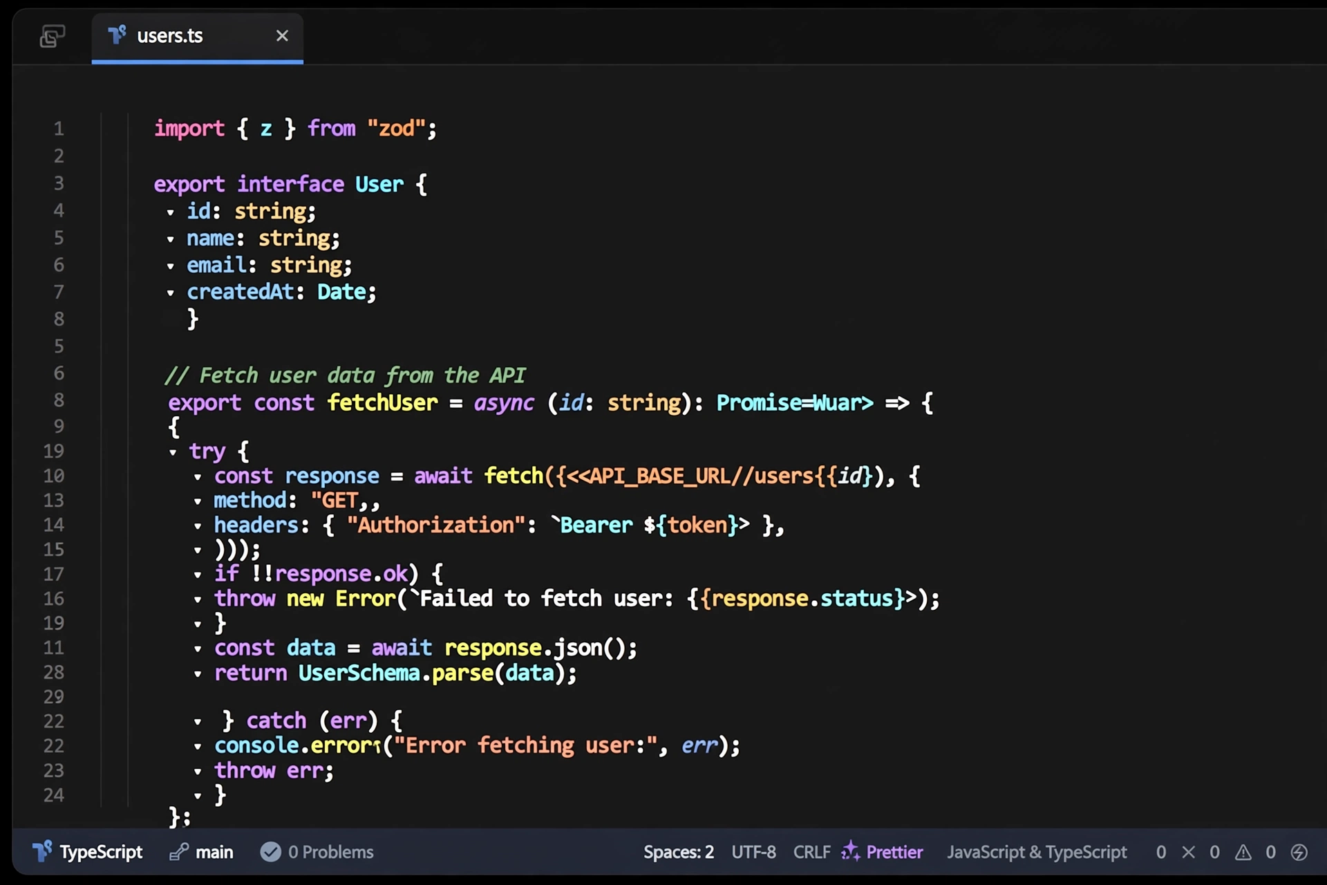Click the warning triangle icon in status bar
This screenshot has height=885, width=1327.
click(1243, 852)
